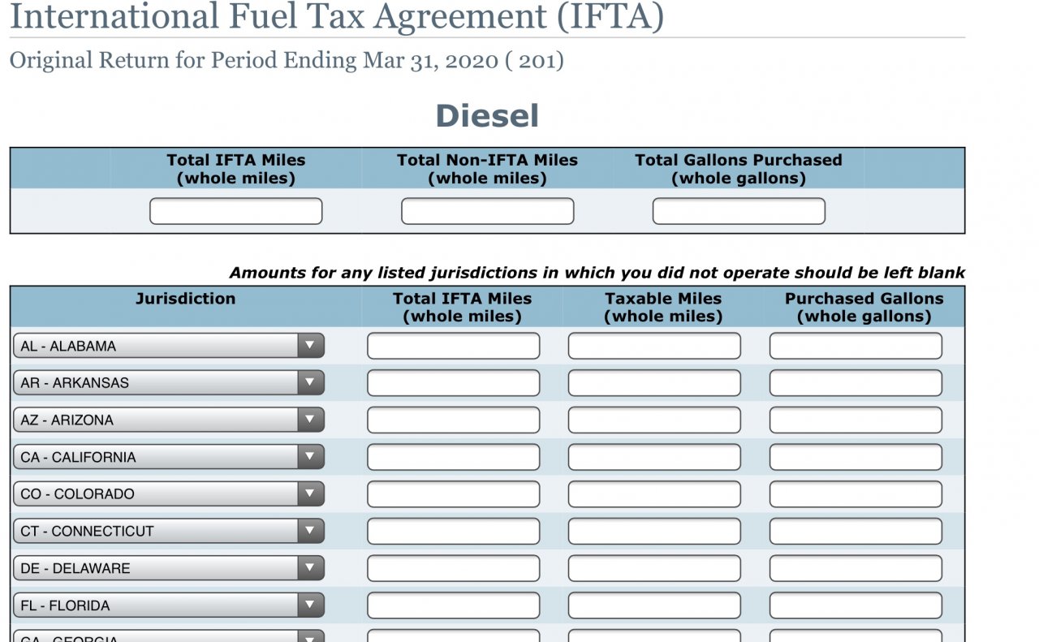The height and width of the screenshot is (642, 1039).
Task: Click California Purchased Gallons field
Action: click(x=856, y=457)
